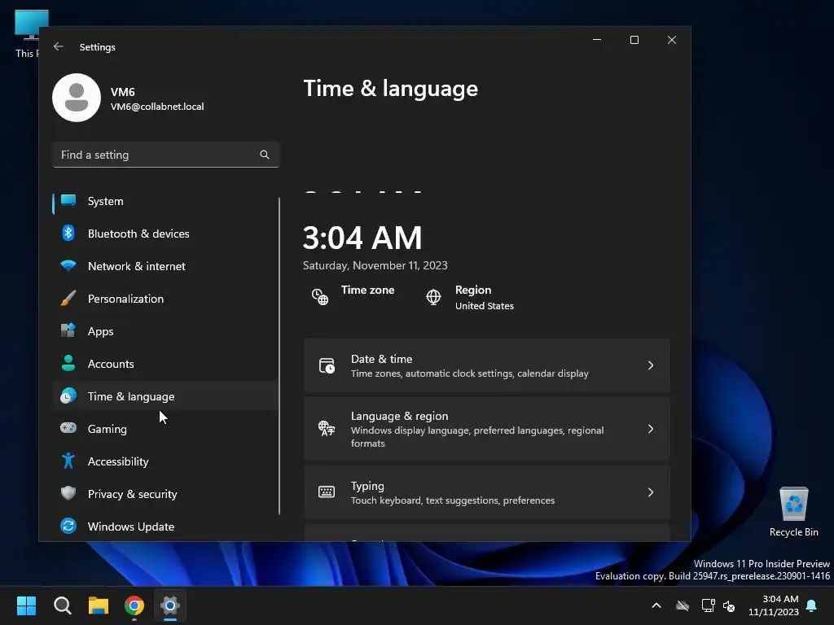Open Date & time settings card

tap(487, 365)
